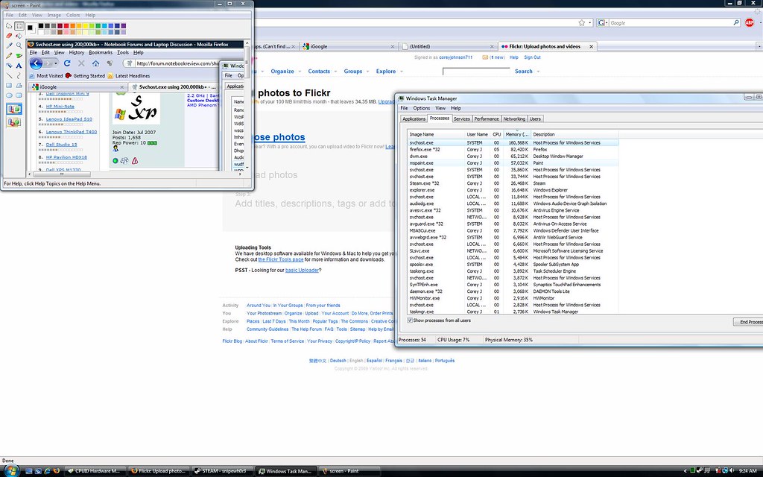Screen dimensions: 763x477
Task: Select the straight Line tool in Paint
Action: pos(9,75)
